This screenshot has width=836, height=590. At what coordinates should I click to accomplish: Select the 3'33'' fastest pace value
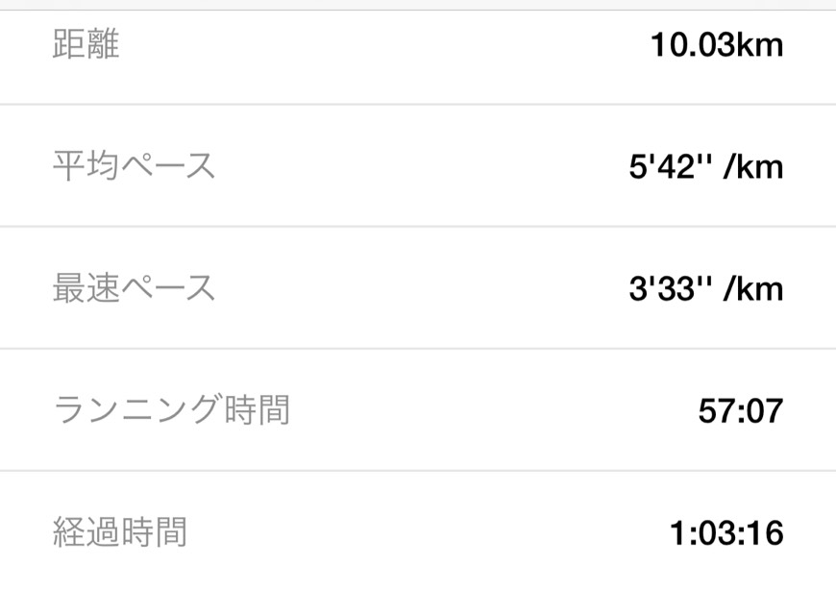[x=669, y=289]
